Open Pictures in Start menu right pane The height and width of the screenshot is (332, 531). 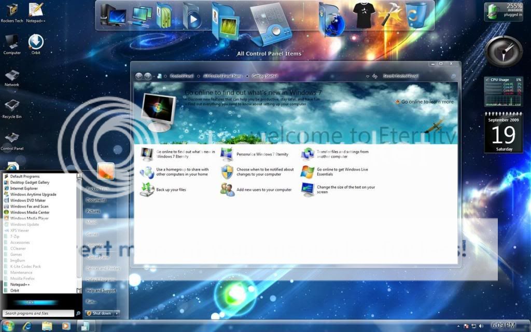pyautogui.click(x=93, y=211)
